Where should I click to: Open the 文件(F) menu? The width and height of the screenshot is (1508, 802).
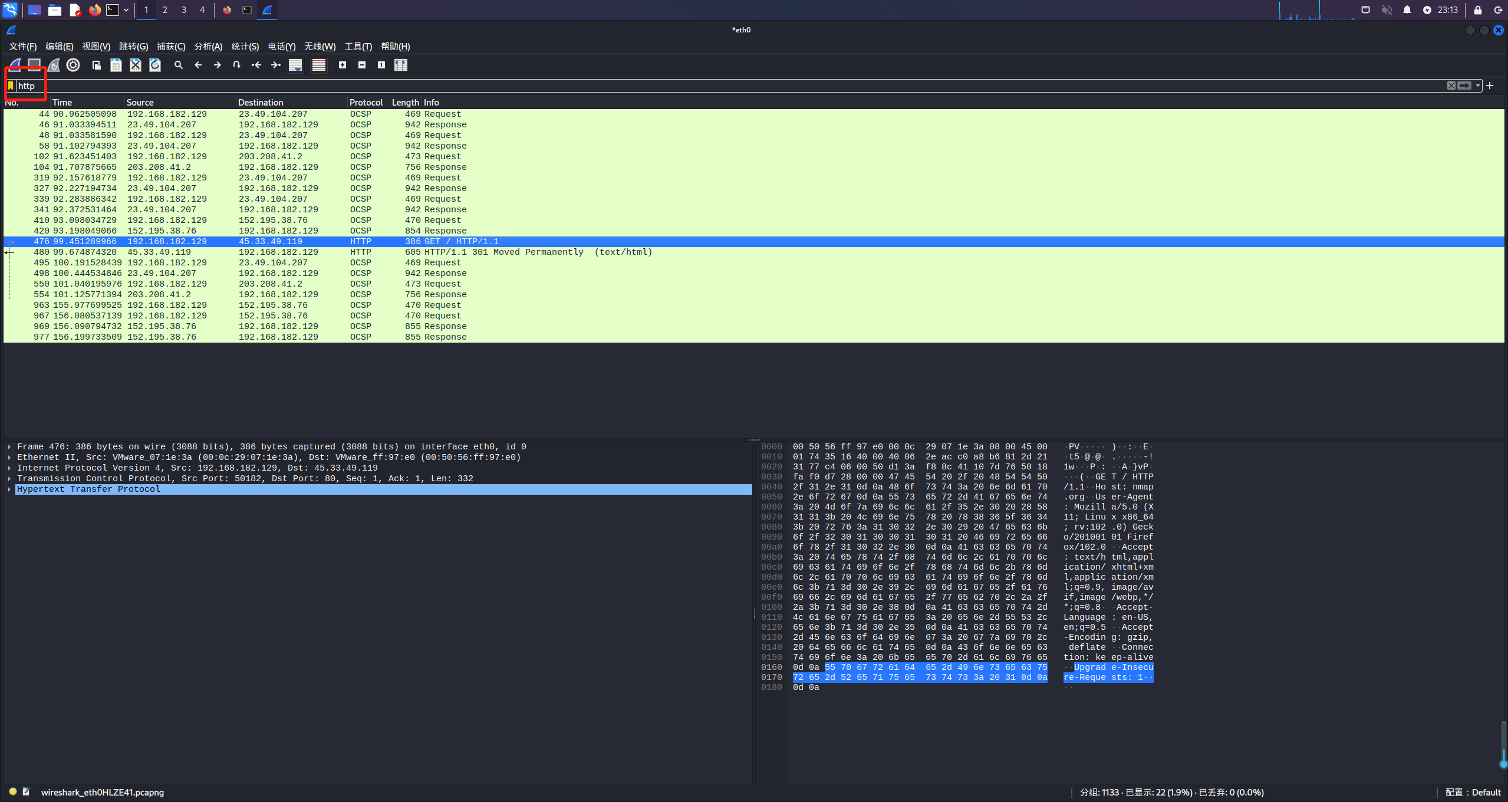click(x=23, y=47)
